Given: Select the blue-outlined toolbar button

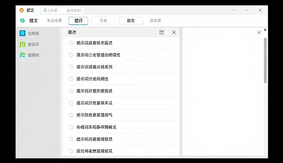Looking at the screenshot, I should point(78,21).
